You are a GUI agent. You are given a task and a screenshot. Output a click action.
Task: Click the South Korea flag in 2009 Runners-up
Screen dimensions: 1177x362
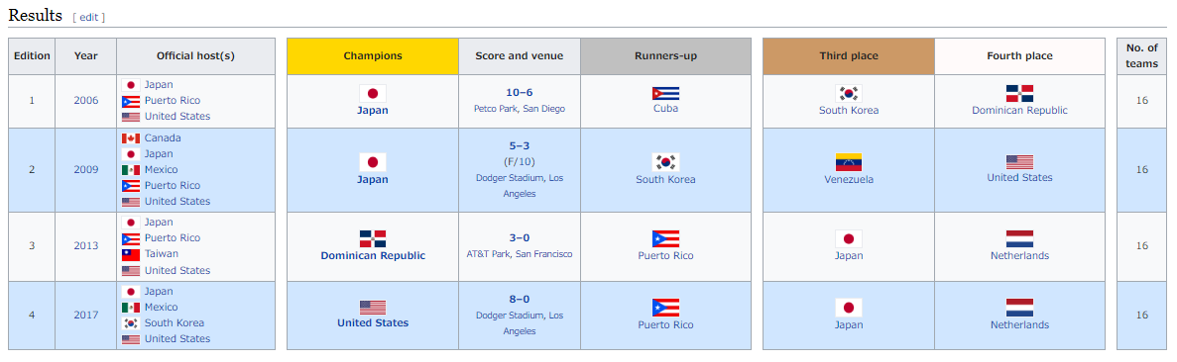point(665,162)
